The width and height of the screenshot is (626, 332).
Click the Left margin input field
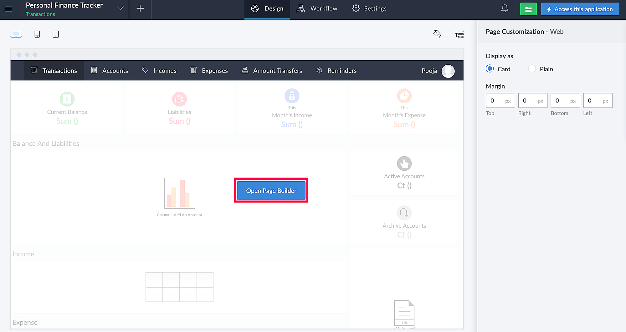(x=598, y=101)
